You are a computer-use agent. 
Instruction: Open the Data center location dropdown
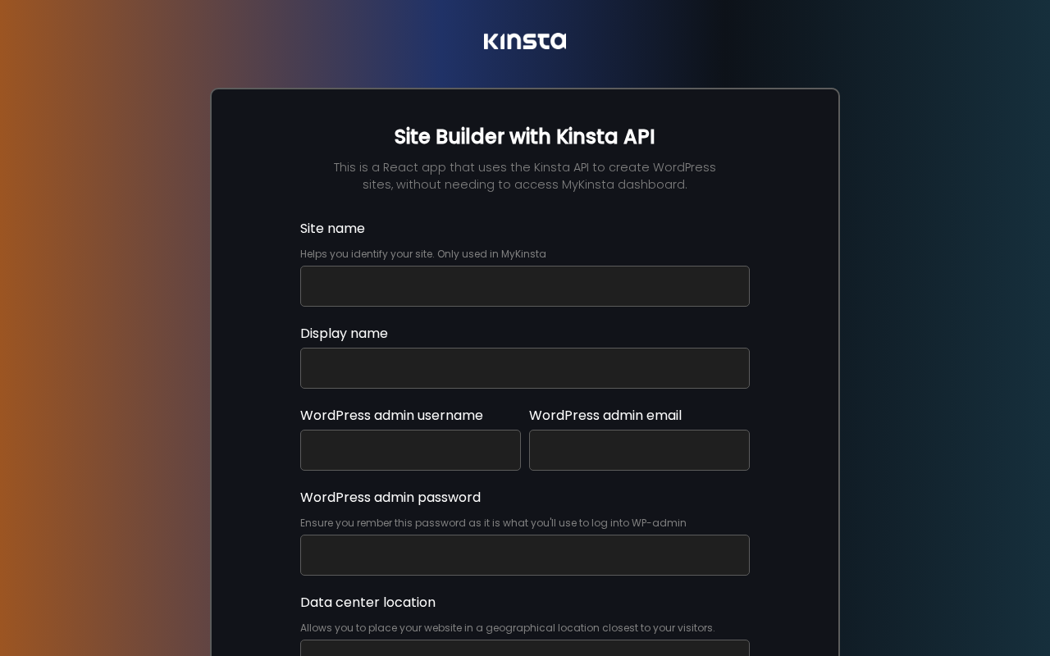[525, 648]
